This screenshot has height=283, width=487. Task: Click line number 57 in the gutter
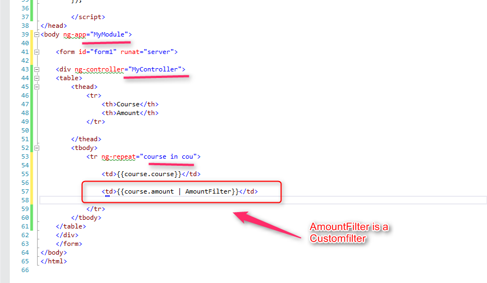pyautogui.click(x=25, y=191)
